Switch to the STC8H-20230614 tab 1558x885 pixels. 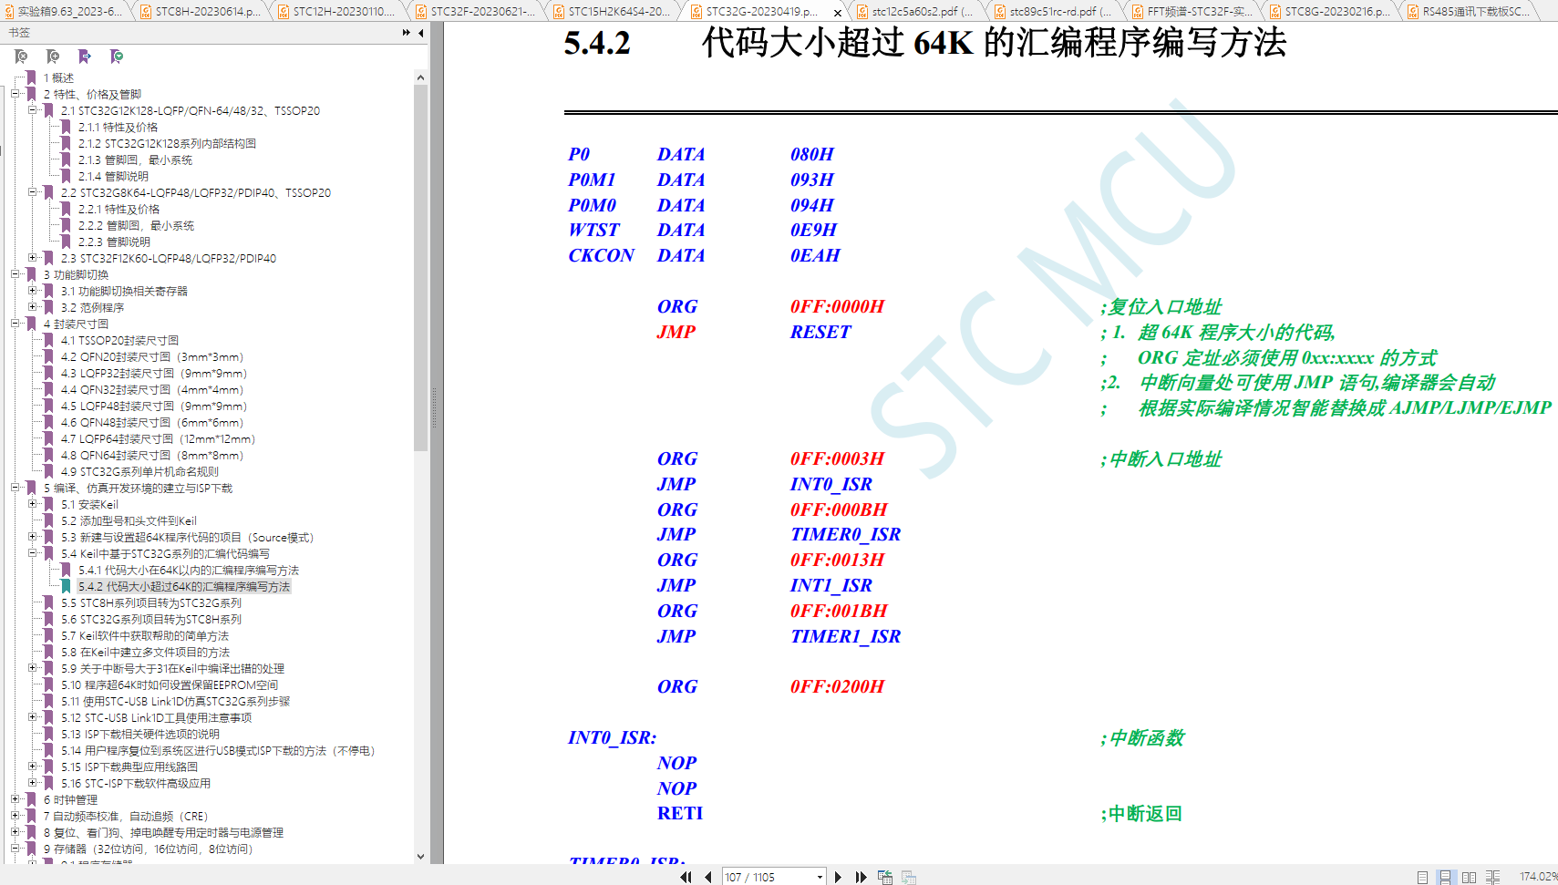coord(202,12)
